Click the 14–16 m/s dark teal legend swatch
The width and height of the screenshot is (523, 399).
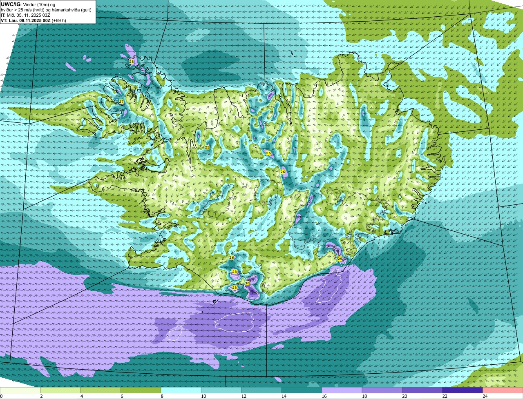click(x=302, y=390)
